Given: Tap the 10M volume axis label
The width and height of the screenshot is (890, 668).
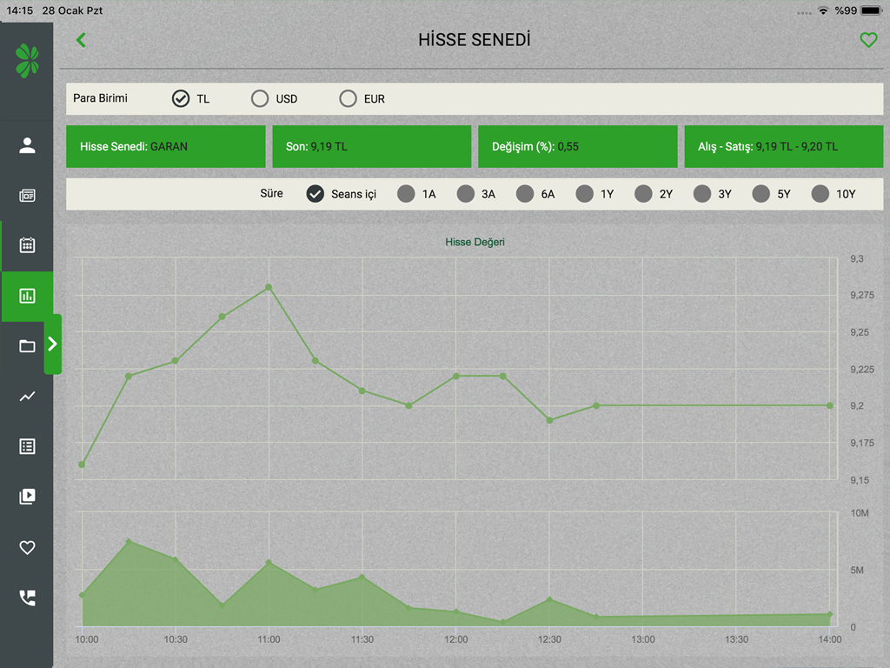Looking at the screenshot, I should tap(860, 513).
